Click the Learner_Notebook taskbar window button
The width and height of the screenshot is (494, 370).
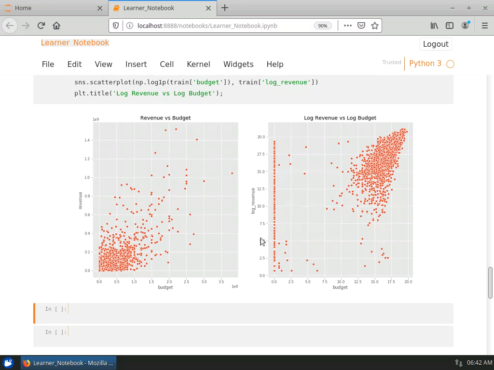69,363
